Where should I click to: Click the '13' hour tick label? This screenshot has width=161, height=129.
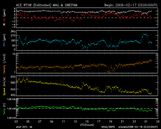click(75, 122)
